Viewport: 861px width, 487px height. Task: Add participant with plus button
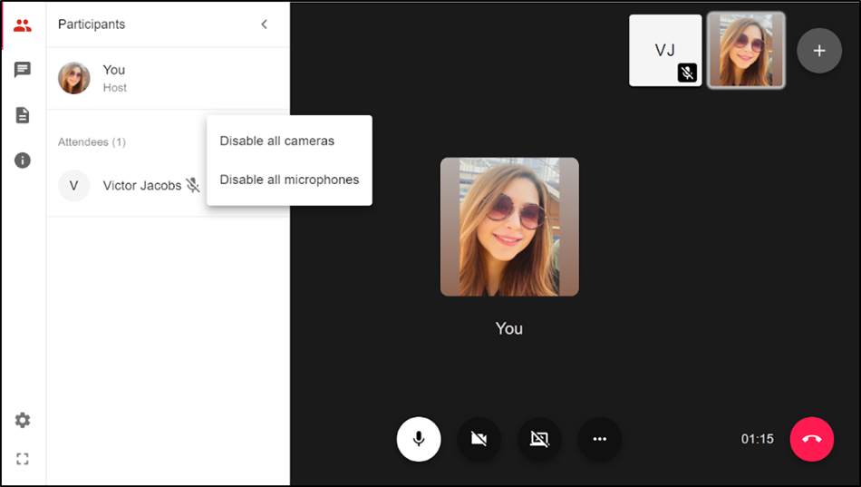(818, 51)
